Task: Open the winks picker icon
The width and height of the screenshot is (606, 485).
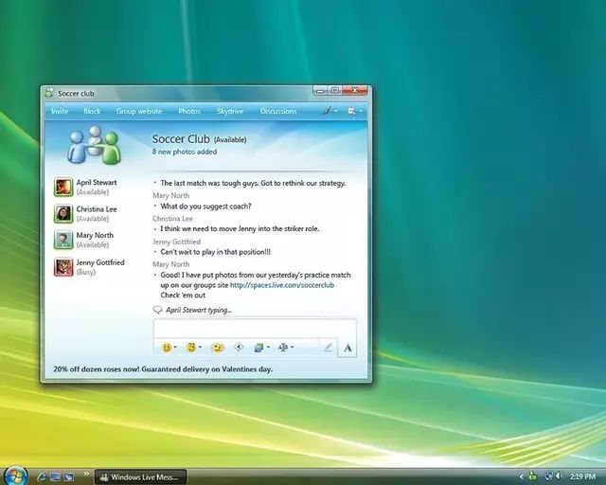Action: (x=191, y=348)
